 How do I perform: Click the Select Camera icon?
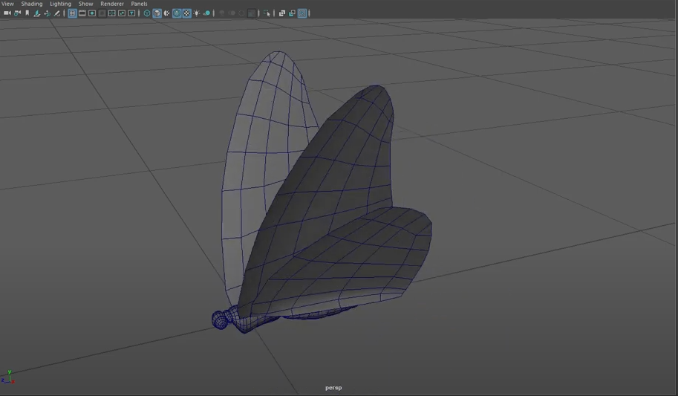coord(7,13)
